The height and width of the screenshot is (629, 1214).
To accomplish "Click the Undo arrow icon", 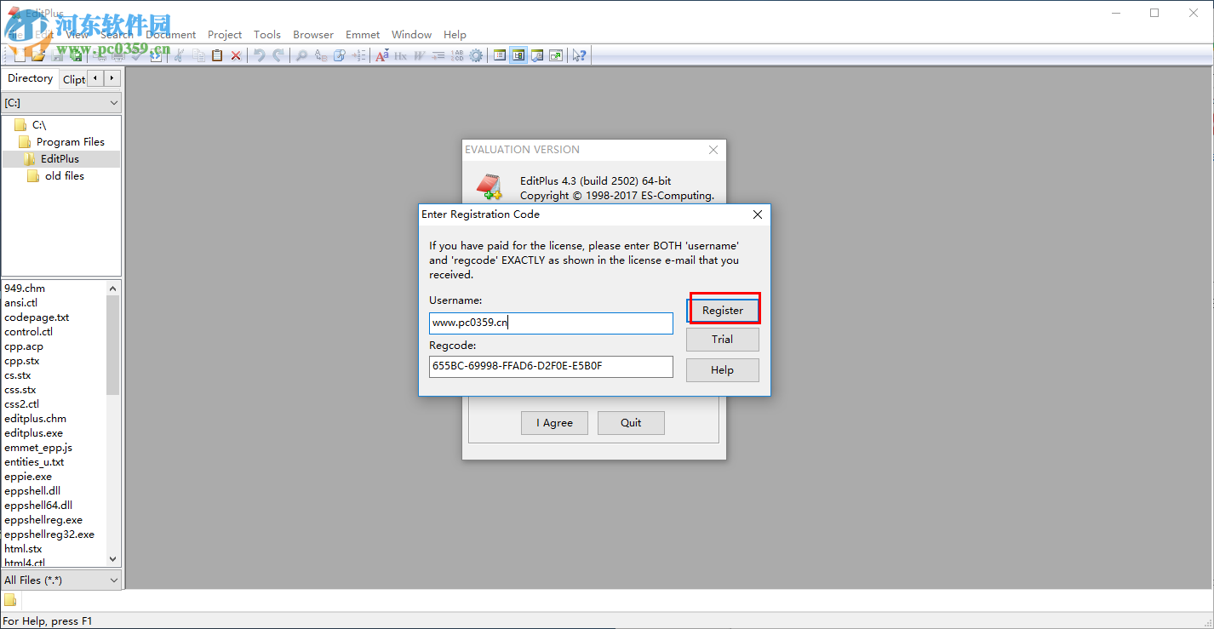I will coord(259,55).
